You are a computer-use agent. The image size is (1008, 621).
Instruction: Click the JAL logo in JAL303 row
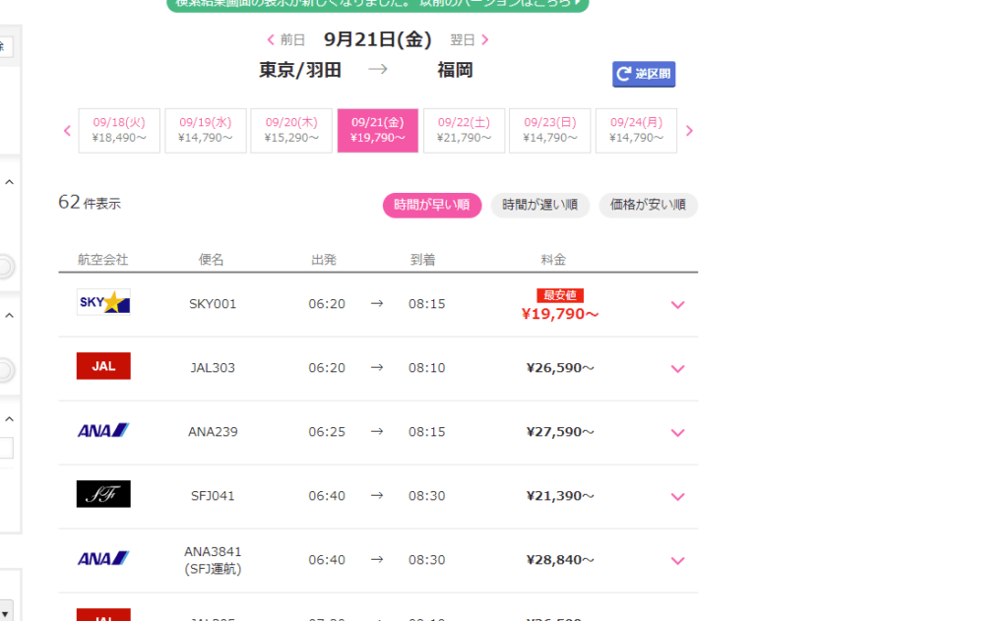tap(103, 366)
